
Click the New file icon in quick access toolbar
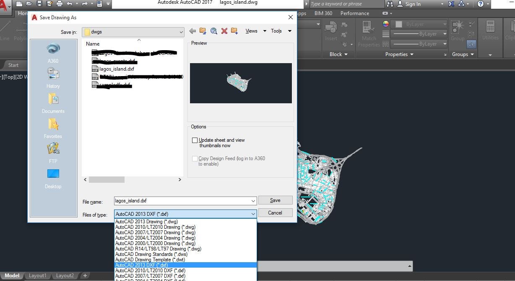click(19, 4)
